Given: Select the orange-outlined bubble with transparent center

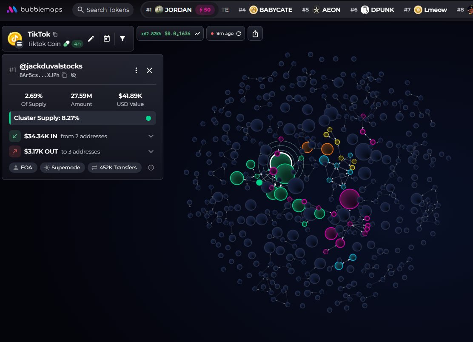Looking at the screenshot, I should tap(327, 149).
